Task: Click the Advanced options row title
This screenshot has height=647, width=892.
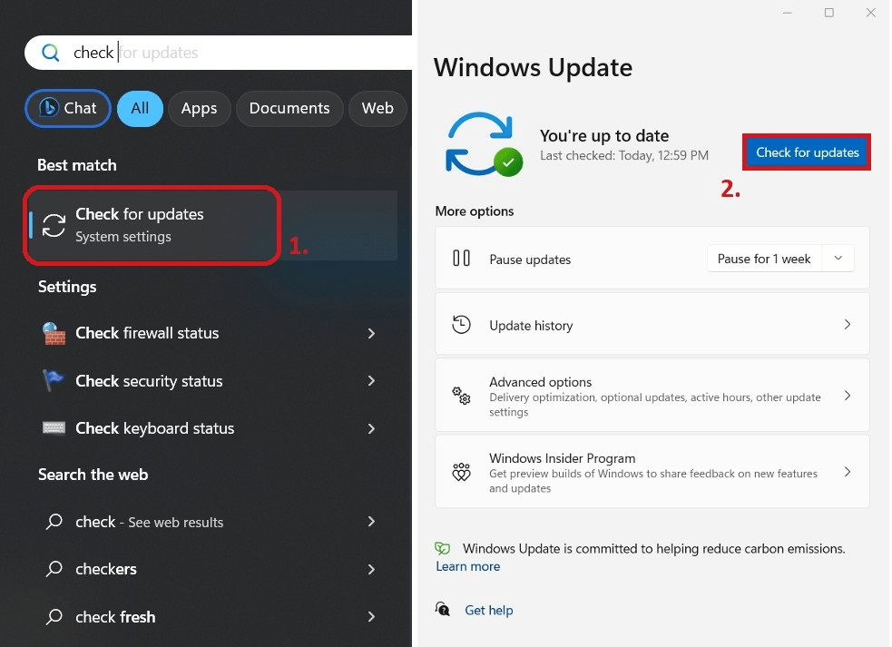Action: coord(540,382)
